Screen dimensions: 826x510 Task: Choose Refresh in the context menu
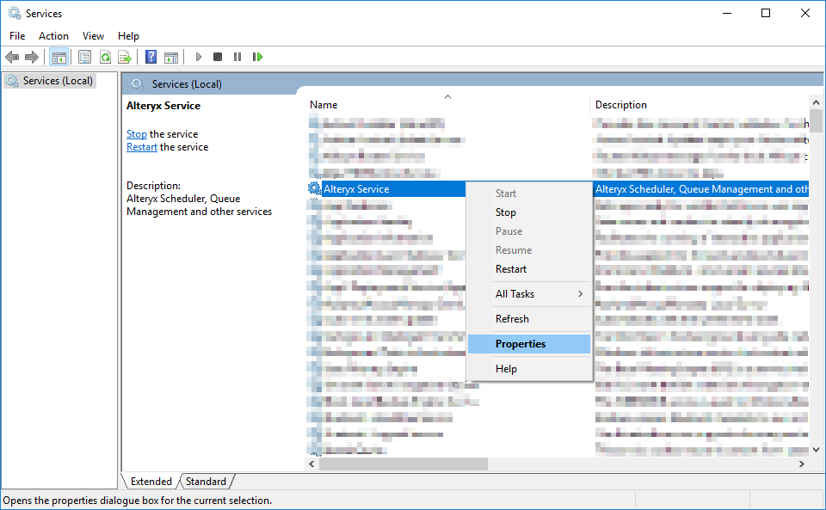tap(529, 319)
